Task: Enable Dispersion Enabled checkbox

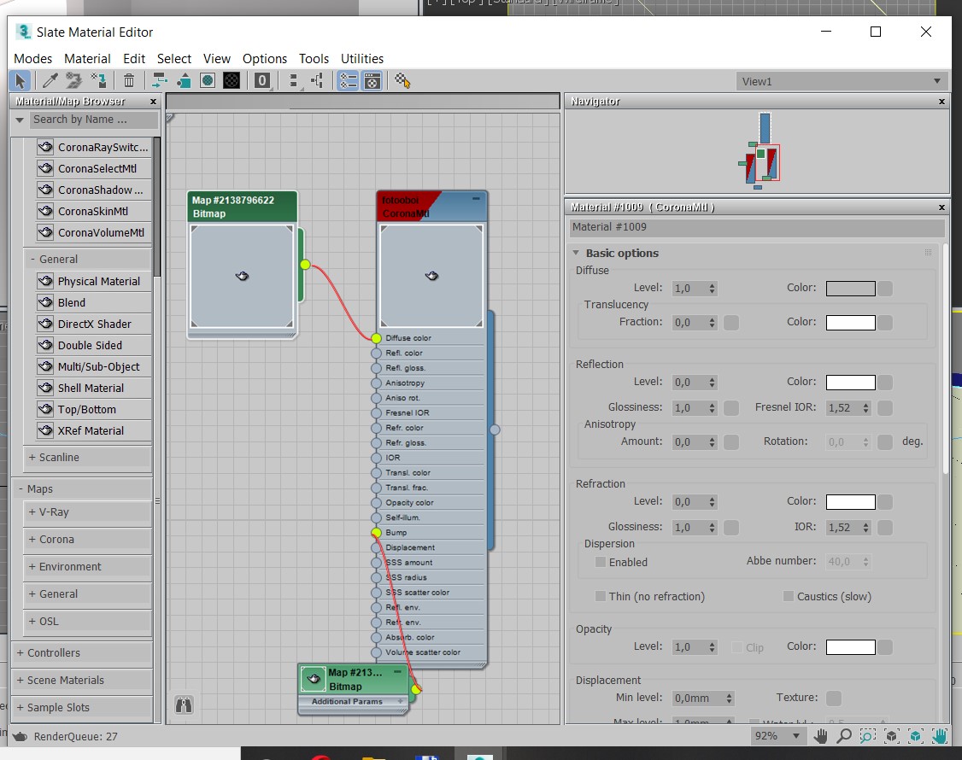Action: [x=601, y=562]
